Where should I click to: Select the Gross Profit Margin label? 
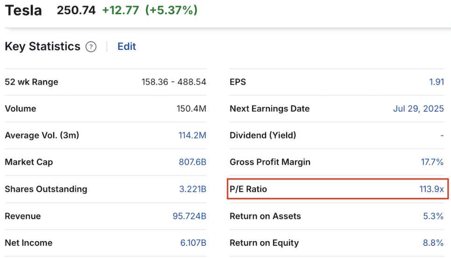(x=270, y=162)
